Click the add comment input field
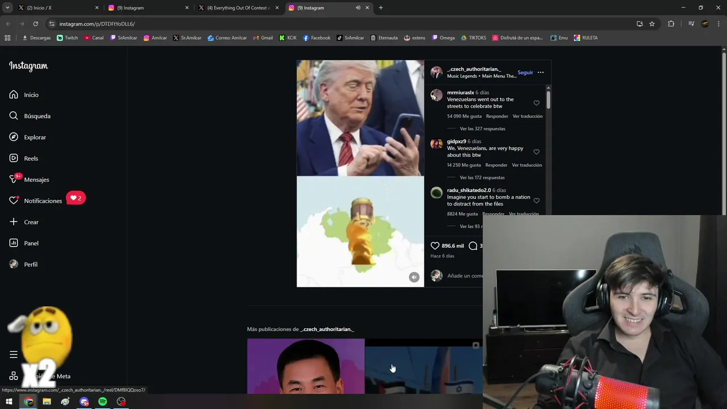This screenshot has width=727, height=409. tap(465, 276)
